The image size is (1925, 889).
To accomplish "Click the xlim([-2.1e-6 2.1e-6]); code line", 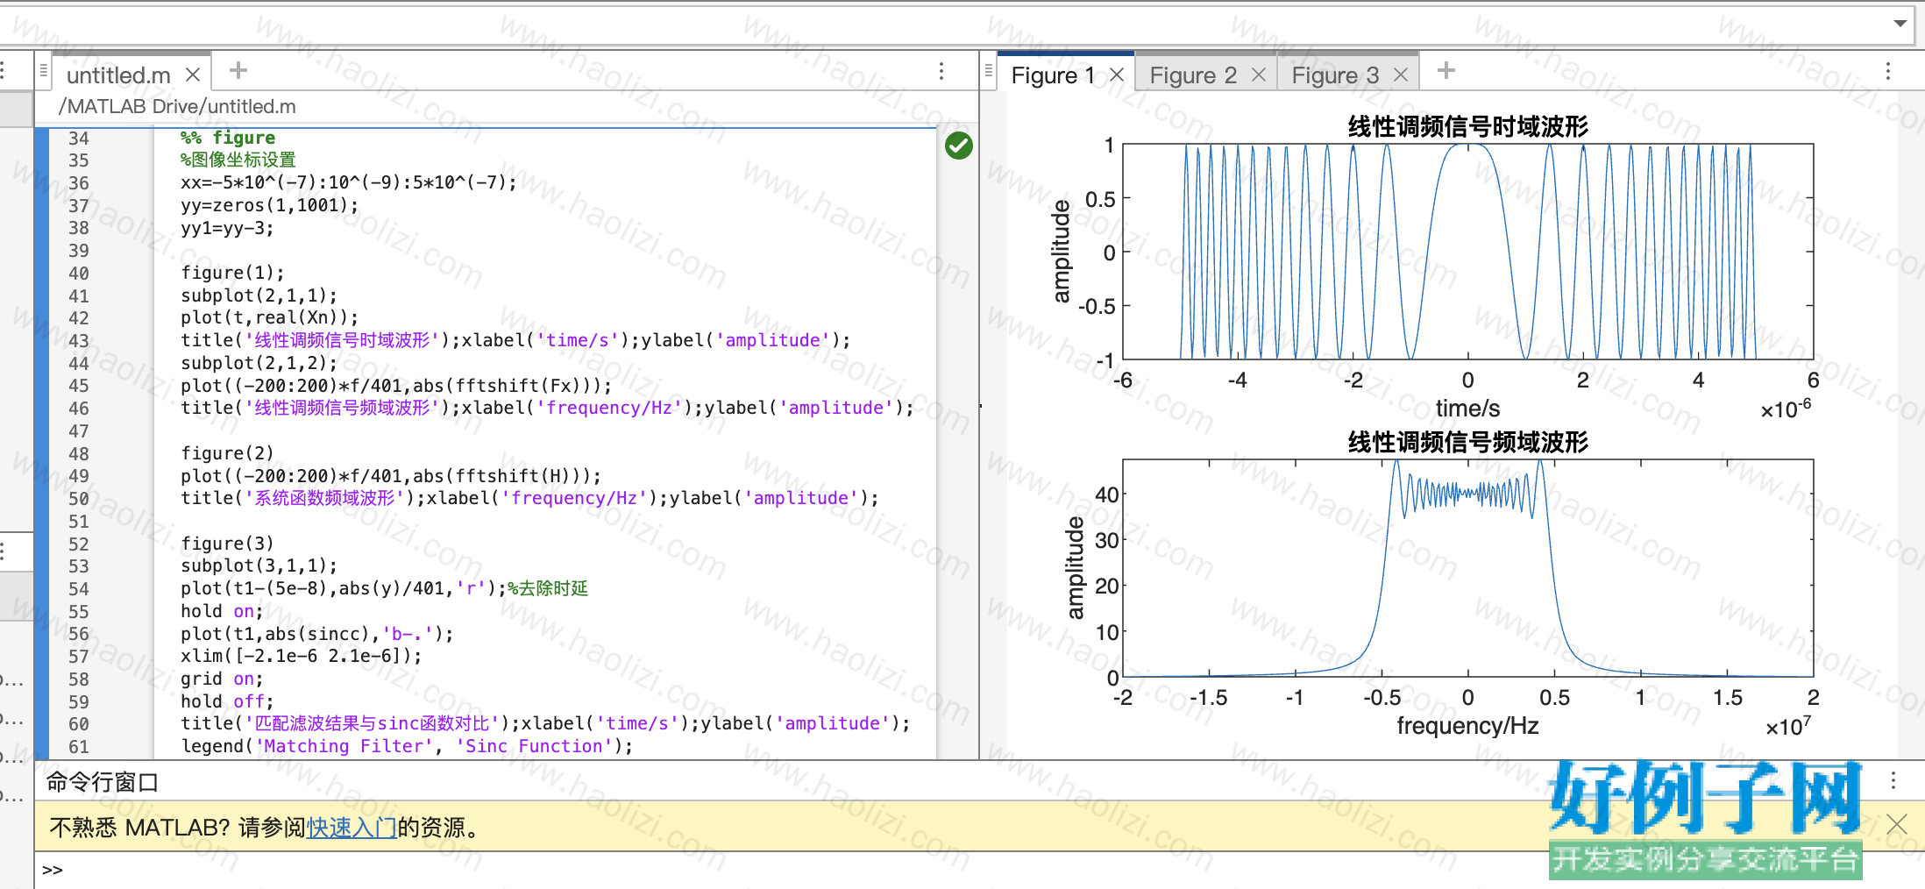I will pyautogui.click(x=301, y=656).
